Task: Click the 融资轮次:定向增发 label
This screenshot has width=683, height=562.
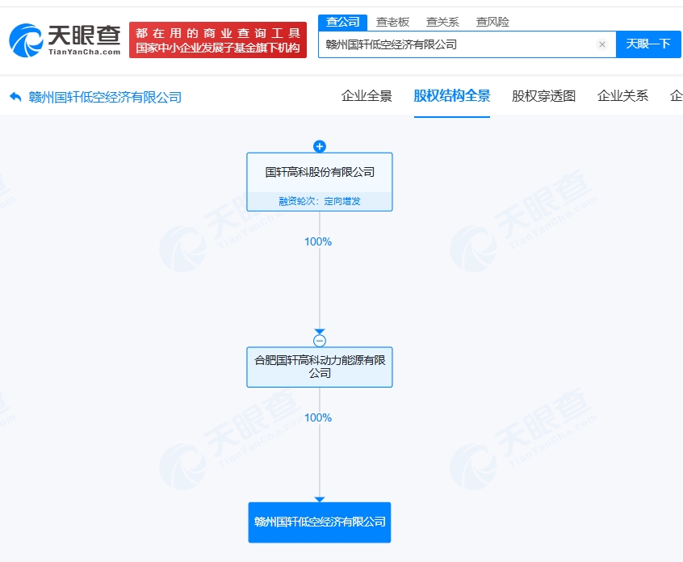Action: (x=320, y=201)
